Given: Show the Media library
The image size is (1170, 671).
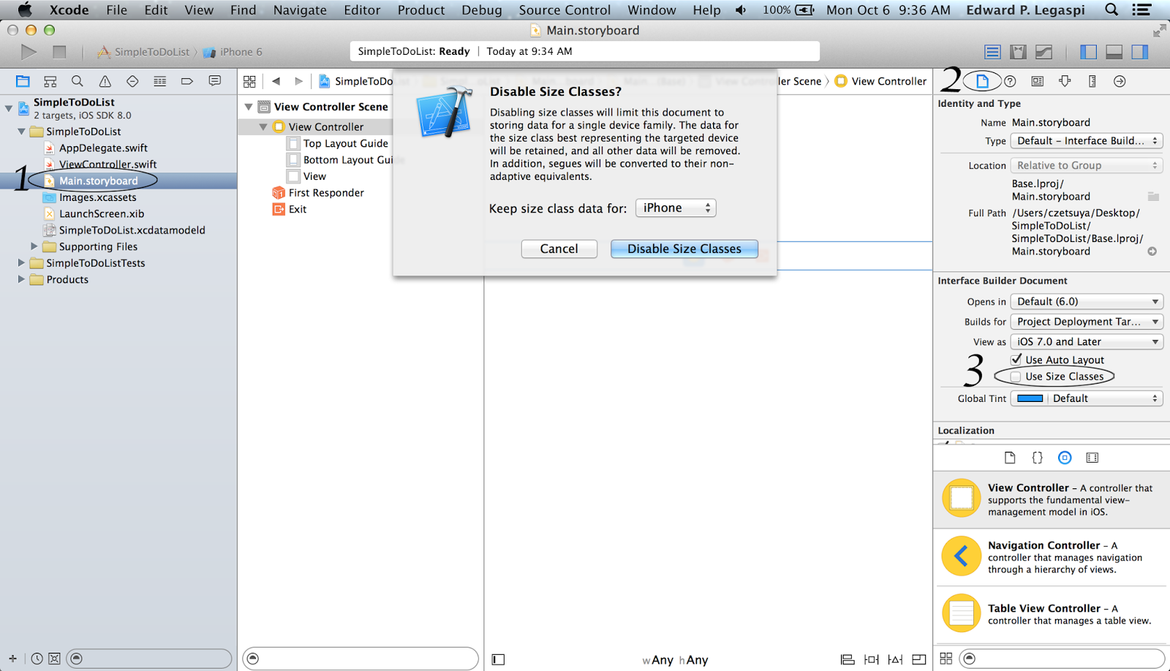Looking at the screenshot, I should [1092, 458].
